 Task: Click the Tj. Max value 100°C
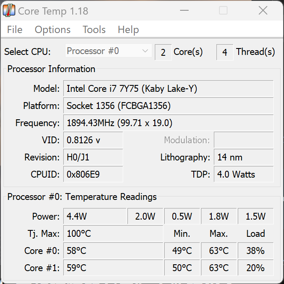113,233
